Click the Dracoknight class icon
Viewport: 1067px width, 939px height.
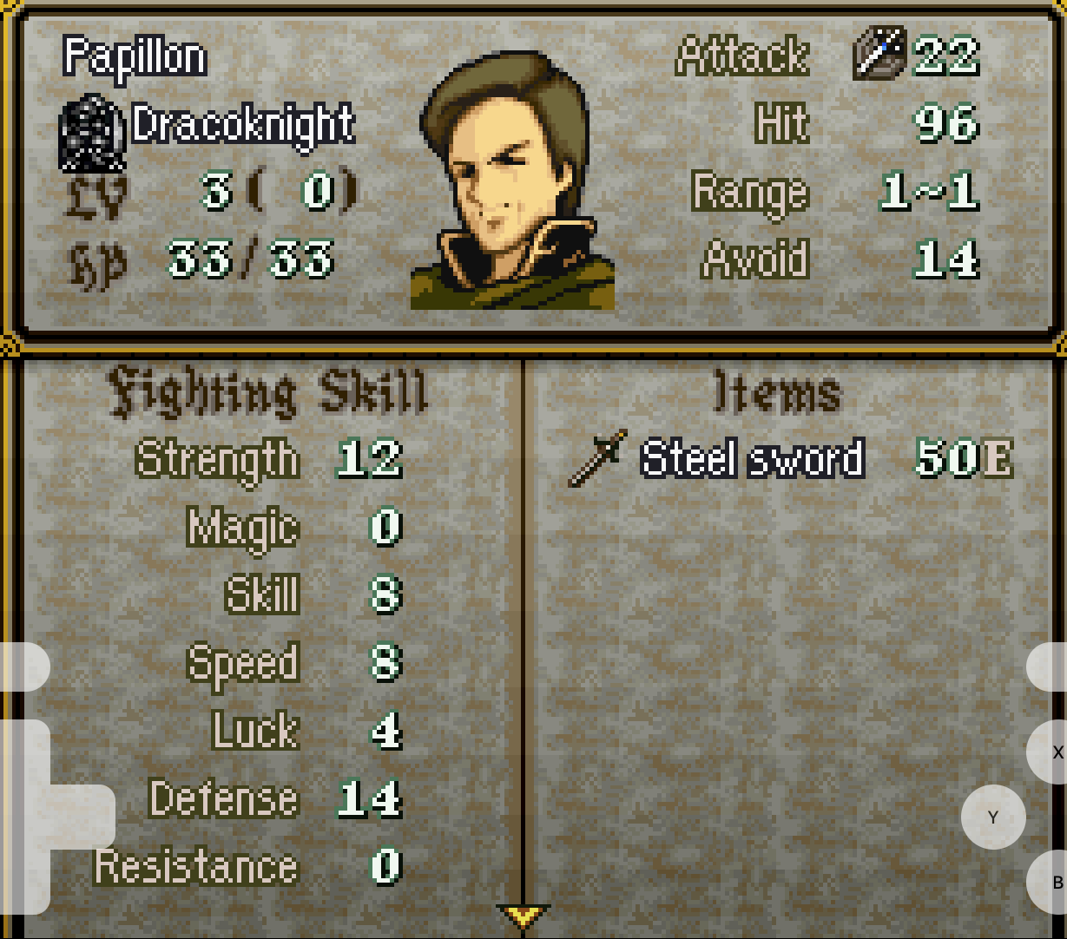coord(93,134)
